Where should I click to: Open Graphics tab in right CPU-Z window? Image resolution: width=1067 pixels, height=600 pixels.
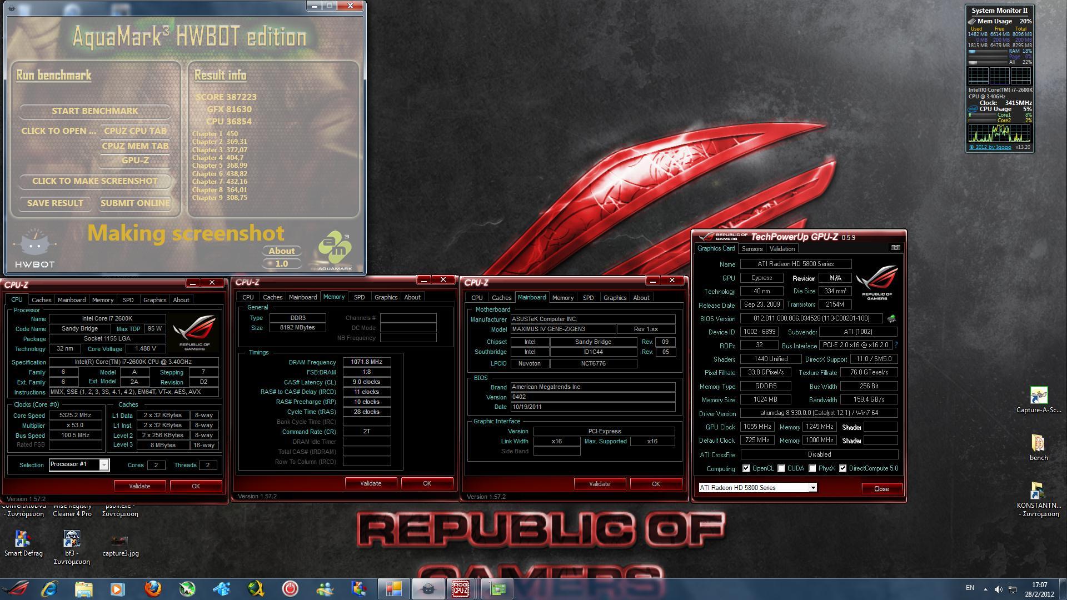pos(615,298)
